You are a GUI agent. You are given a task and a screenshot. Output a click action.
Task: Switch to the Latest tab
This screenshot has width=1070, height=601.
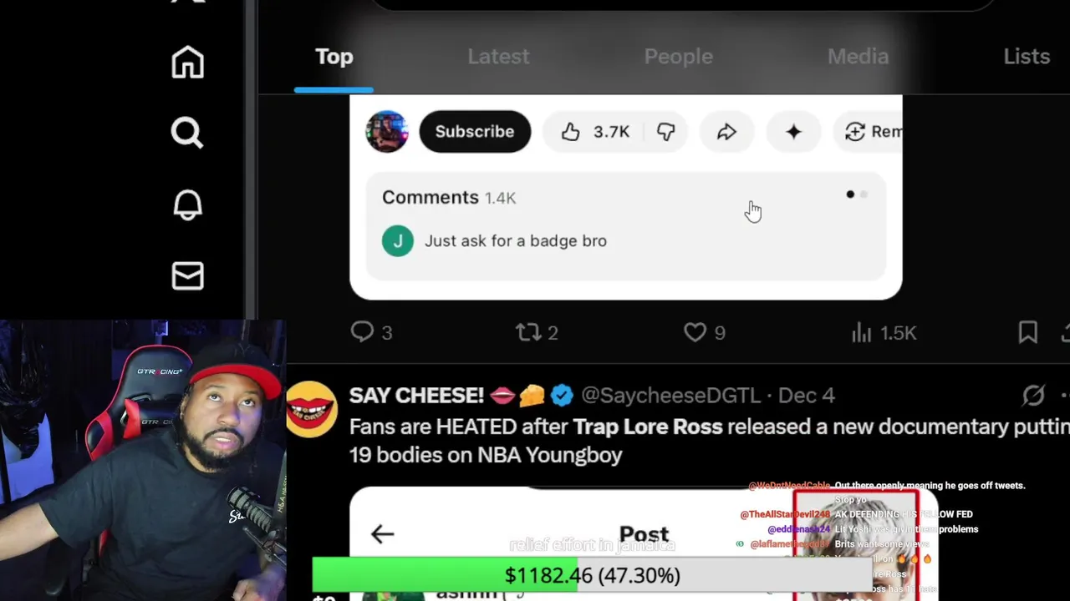[498, 57]
